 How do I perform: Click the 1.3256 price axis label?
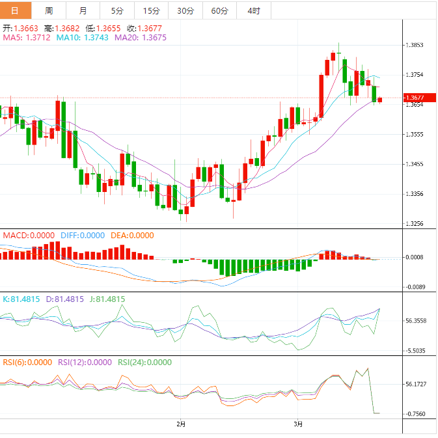(415, 223)
